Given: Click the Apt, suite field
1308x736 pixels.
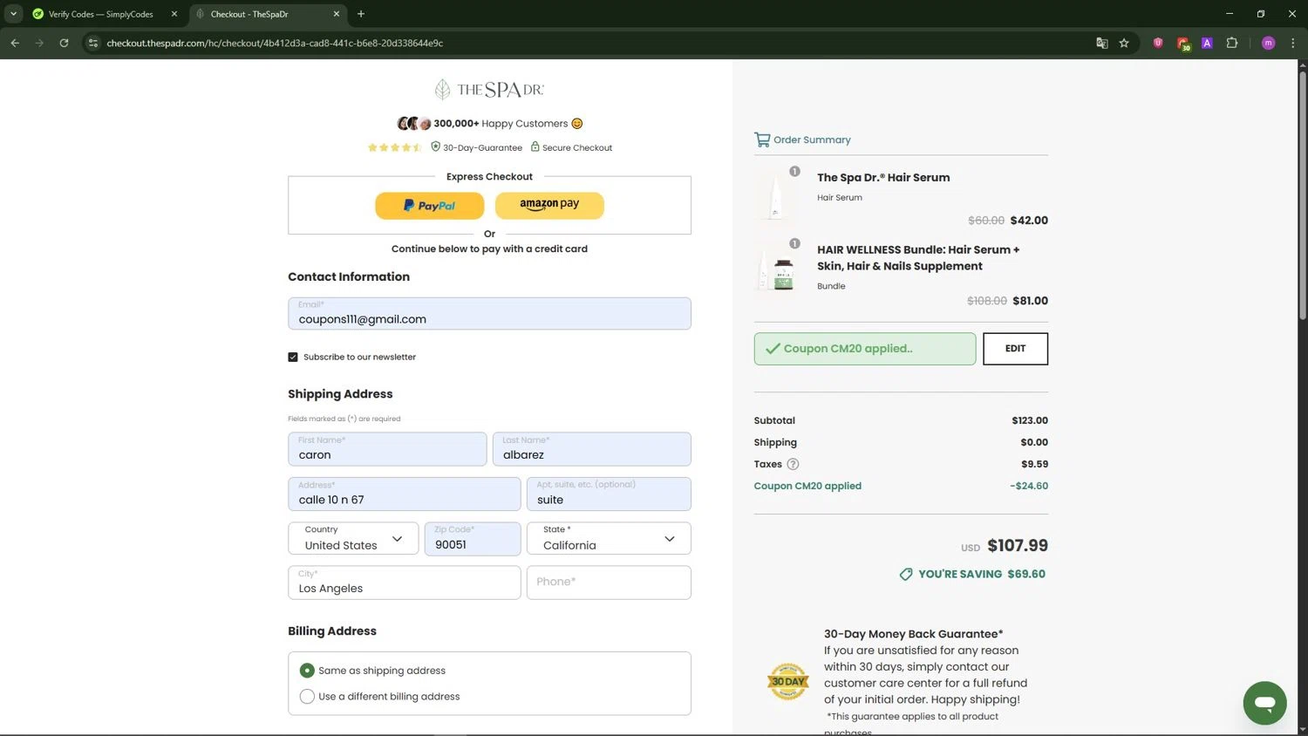Looking at the screenshot, I should pos(609,494).
